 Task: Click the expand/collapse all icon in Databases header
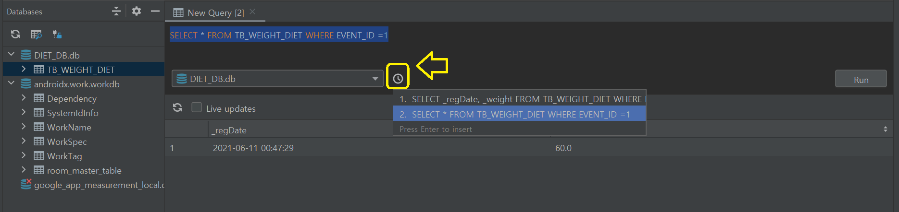[116, 11]
